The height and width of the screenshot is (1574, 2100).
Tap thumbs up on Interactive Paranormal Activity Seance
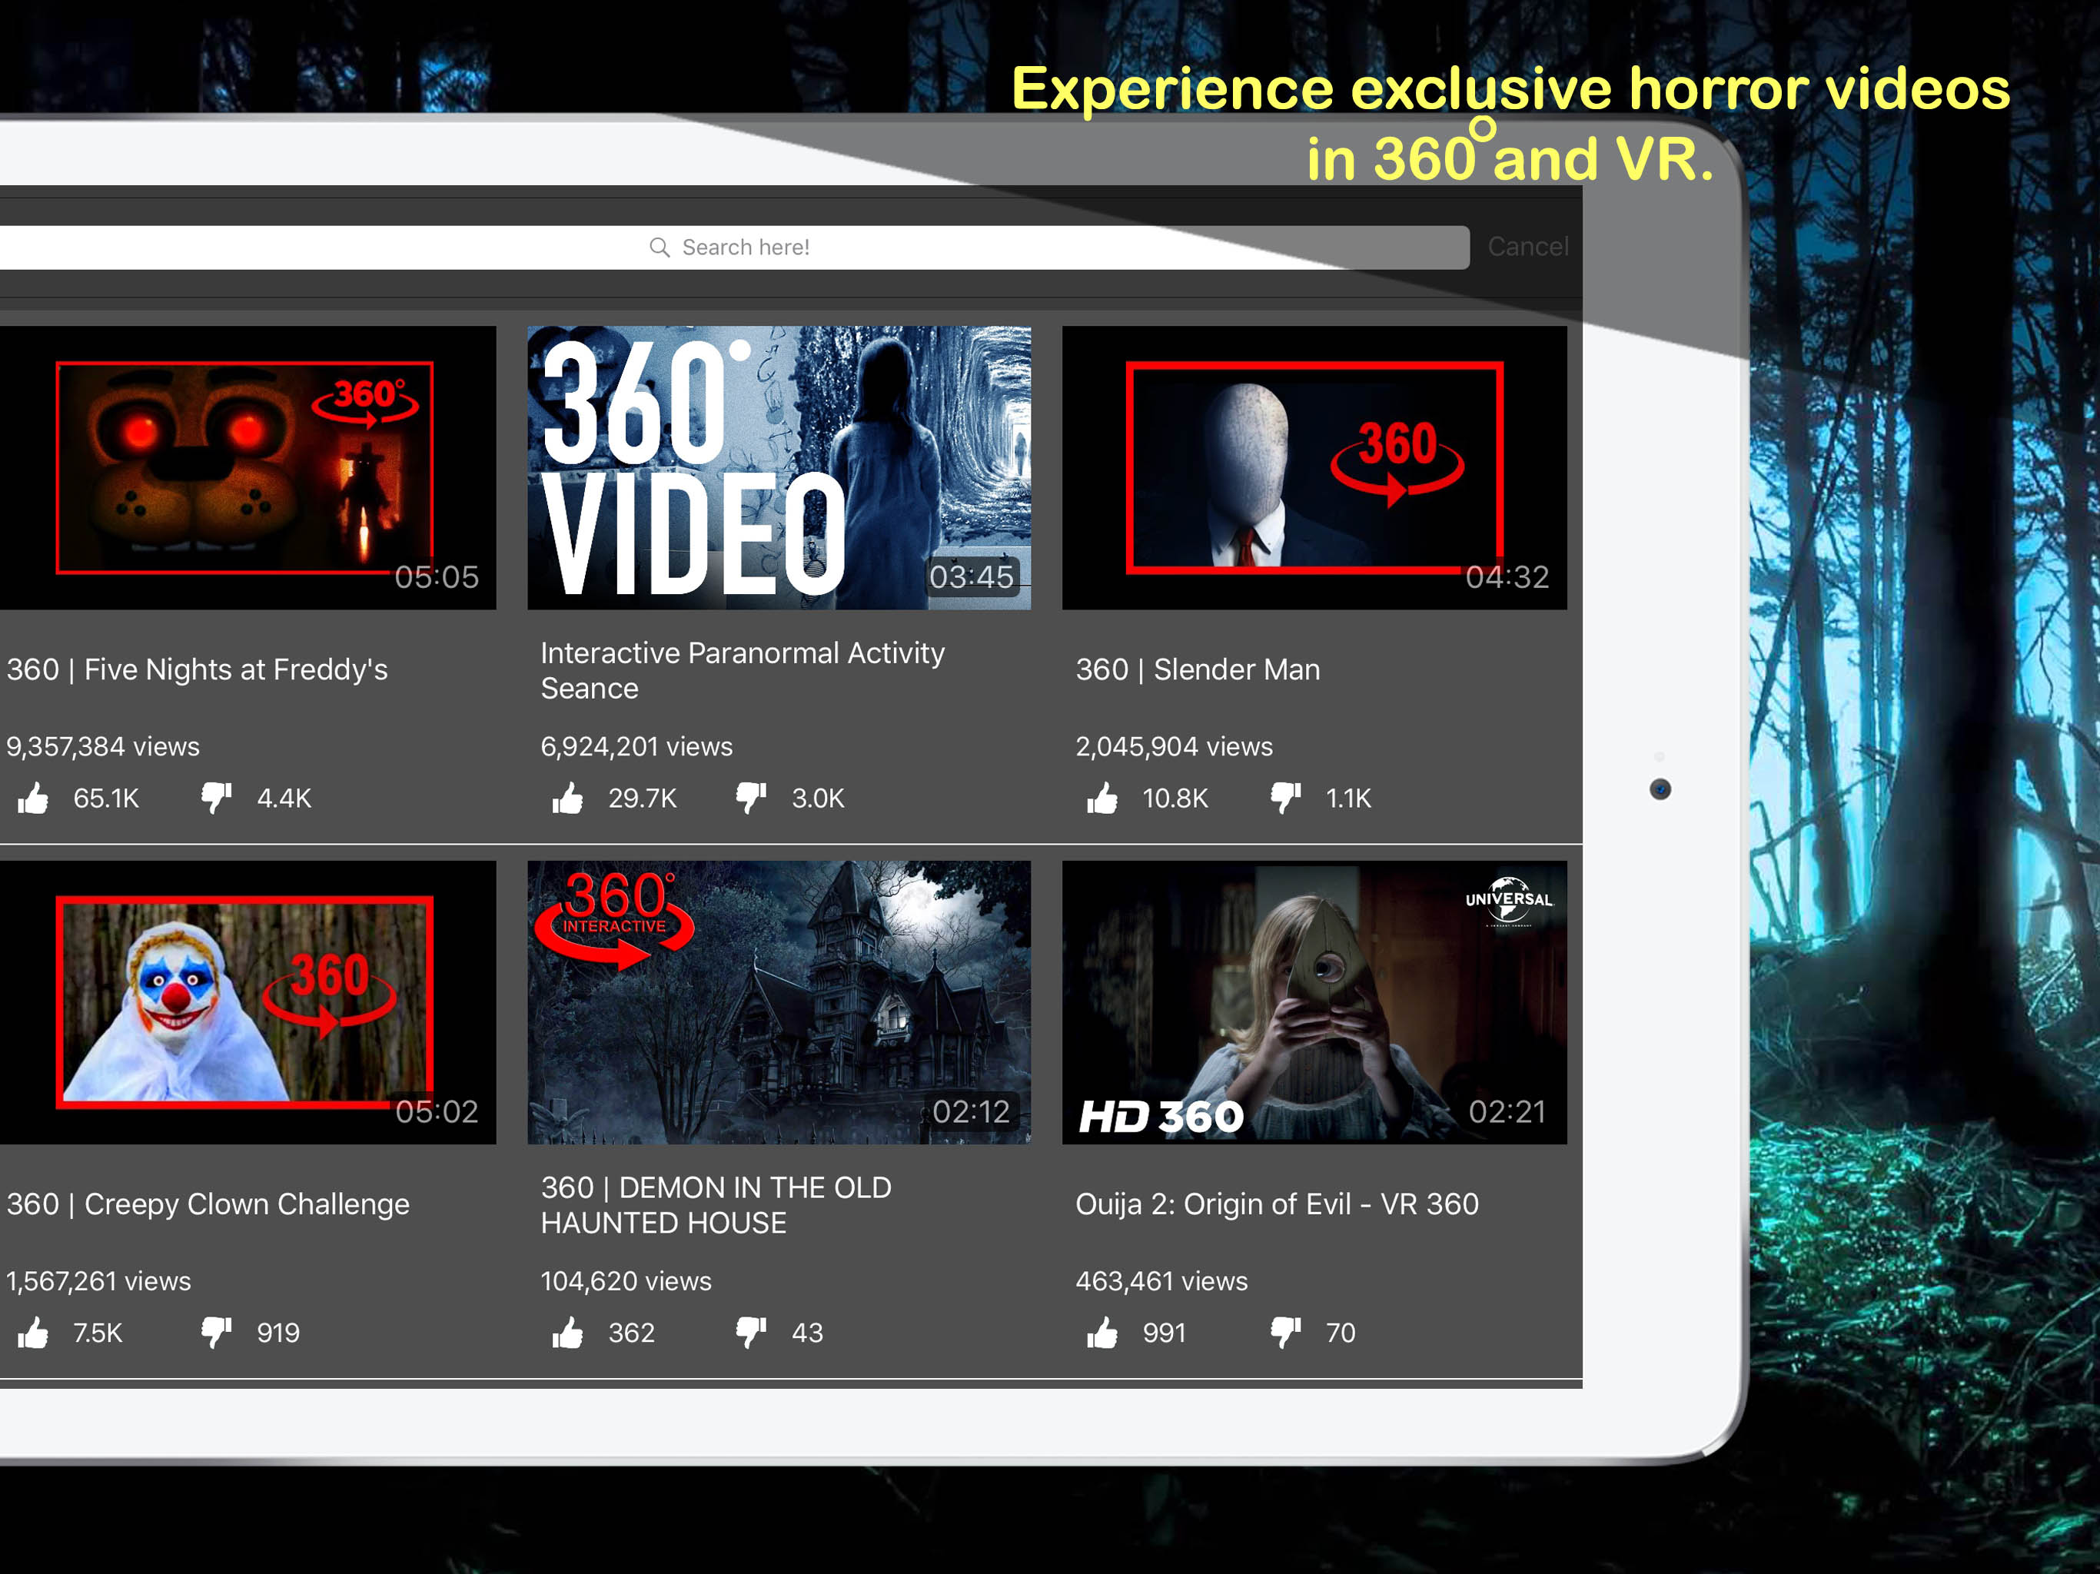coord(568,799)
